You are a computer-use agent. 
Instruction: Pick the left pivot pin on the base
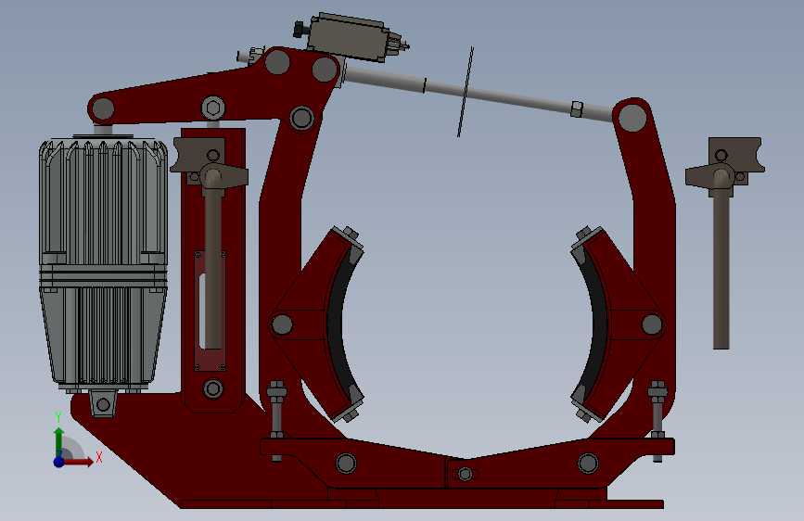pos(346,463)
